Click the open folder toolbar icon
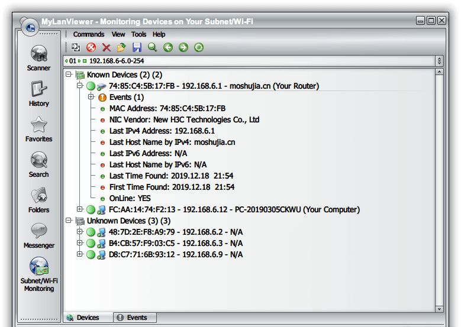The image size is (461, 327). point(121,47)
